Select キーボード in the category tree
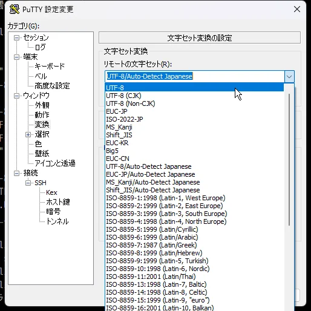311x311 pixels. 50,67
